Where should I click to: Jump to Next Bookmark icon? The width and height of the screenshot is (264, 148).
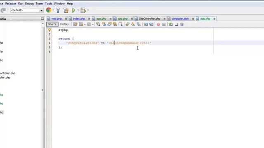(133, 25)
